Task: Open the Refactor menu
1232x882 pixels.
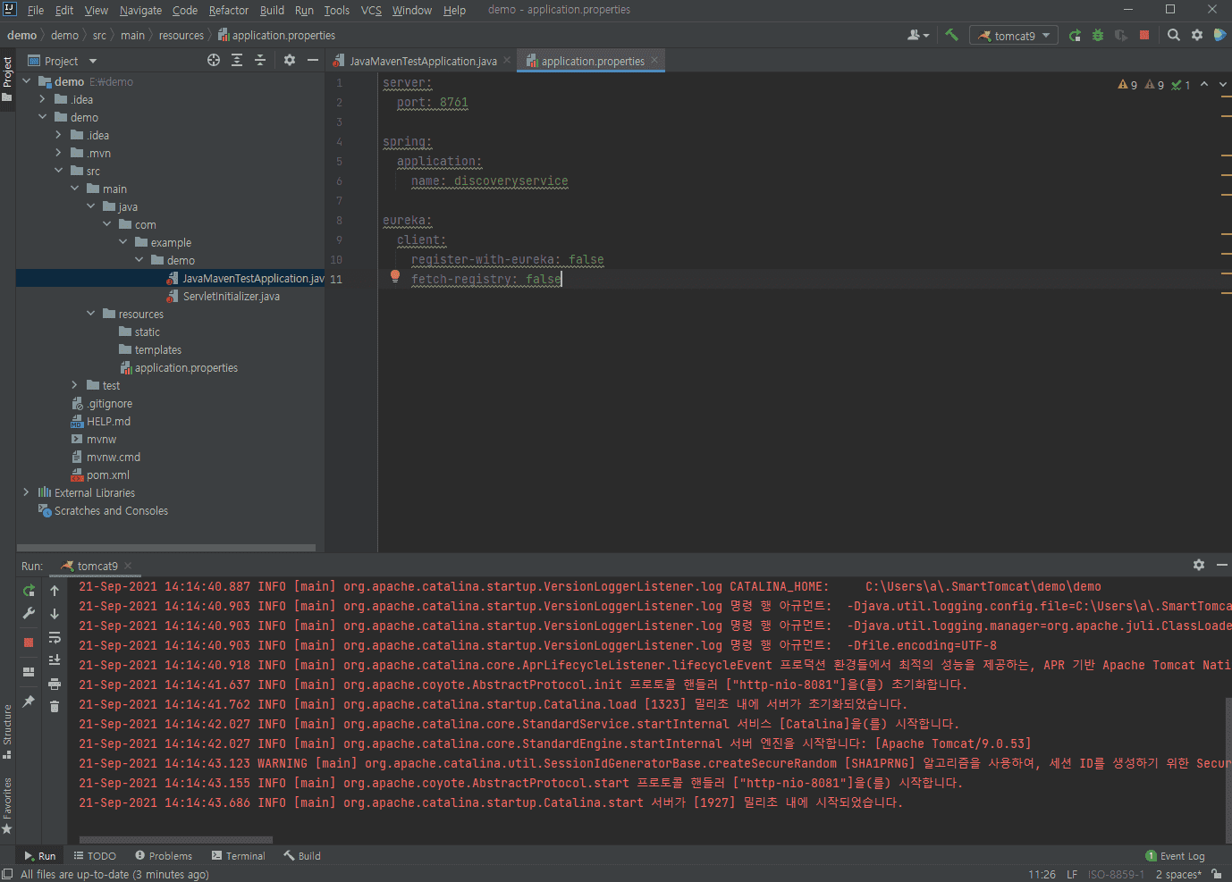Action: coord(228,10)
